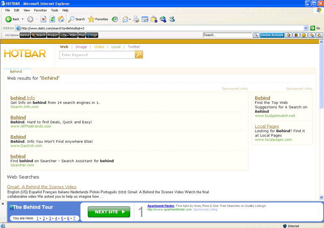Click the Enter Keyword search field
Screen dimensions: 324x228
tap(97, 55)
